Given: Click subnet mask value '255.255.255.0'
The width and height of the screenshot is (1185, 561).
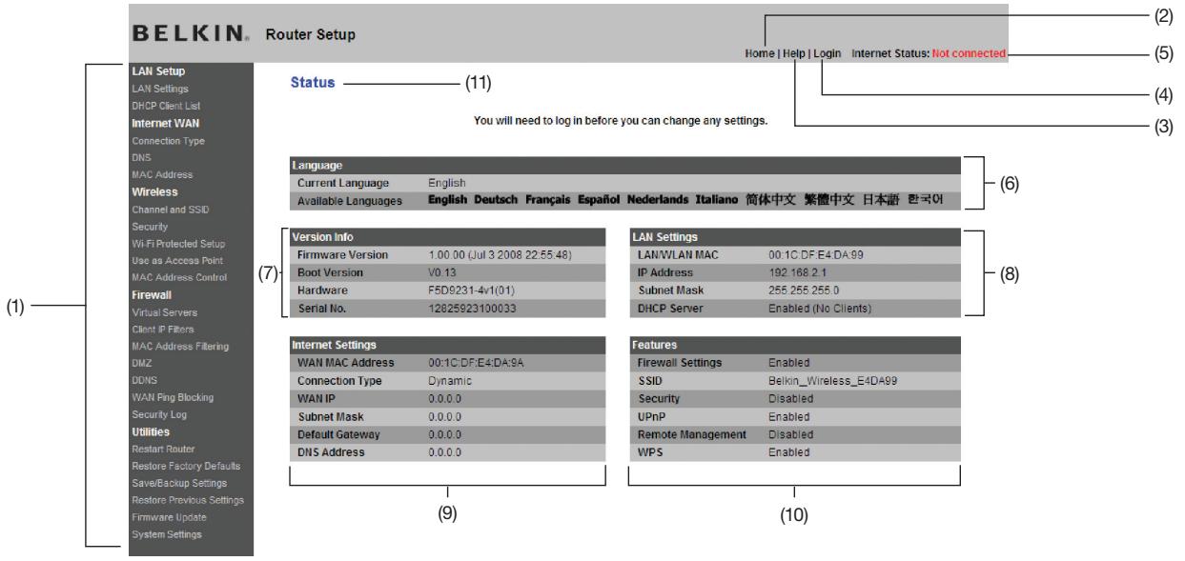Looking at the screenshot, I should tap(803, 288).
